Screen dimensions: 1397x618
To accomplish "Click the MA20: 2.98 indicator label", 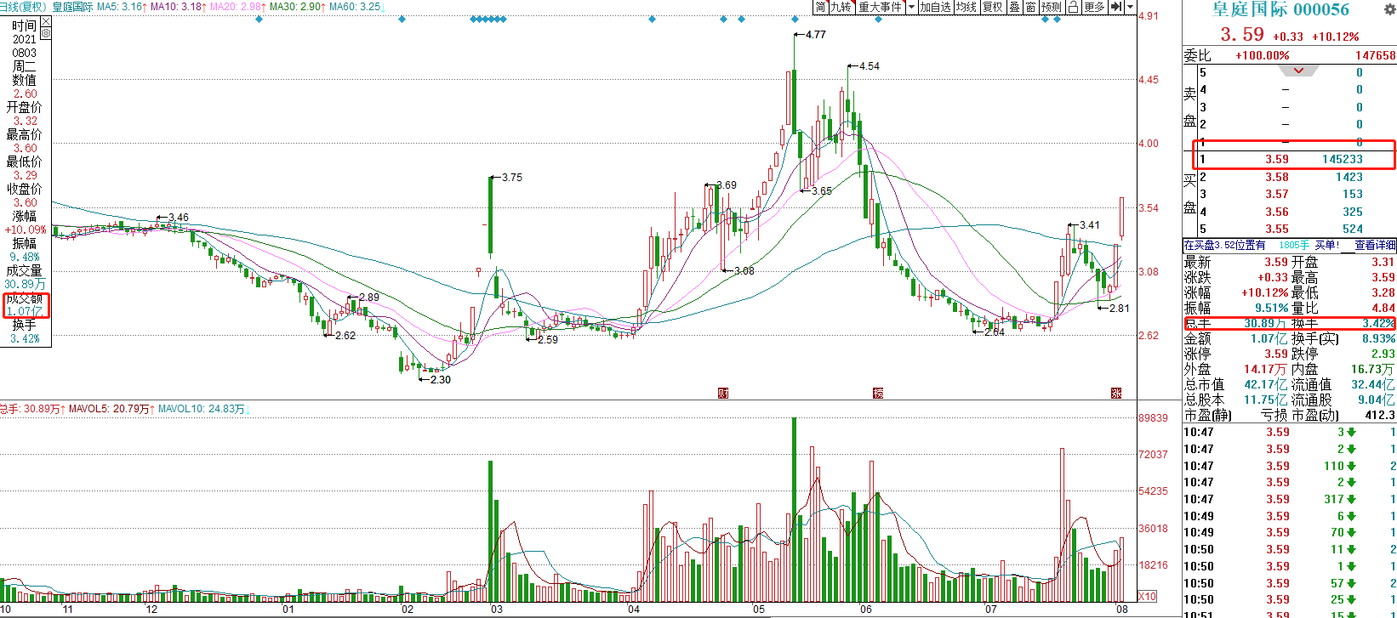I will [x=237, y=7].
